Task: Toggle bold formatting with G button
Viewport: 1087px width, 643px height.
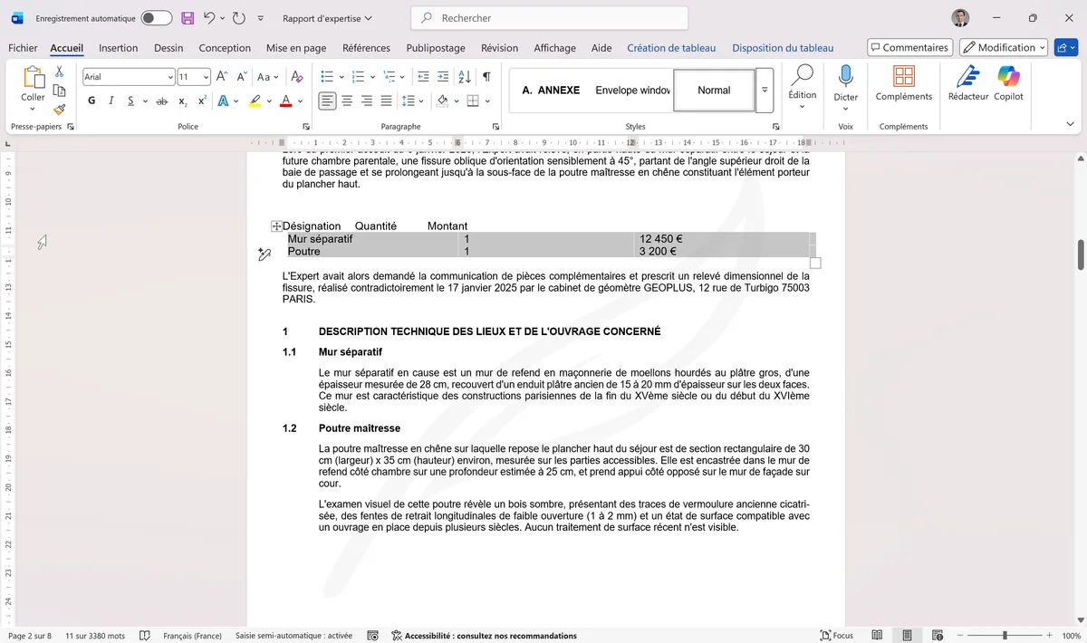Action: (x=91, y=101)
